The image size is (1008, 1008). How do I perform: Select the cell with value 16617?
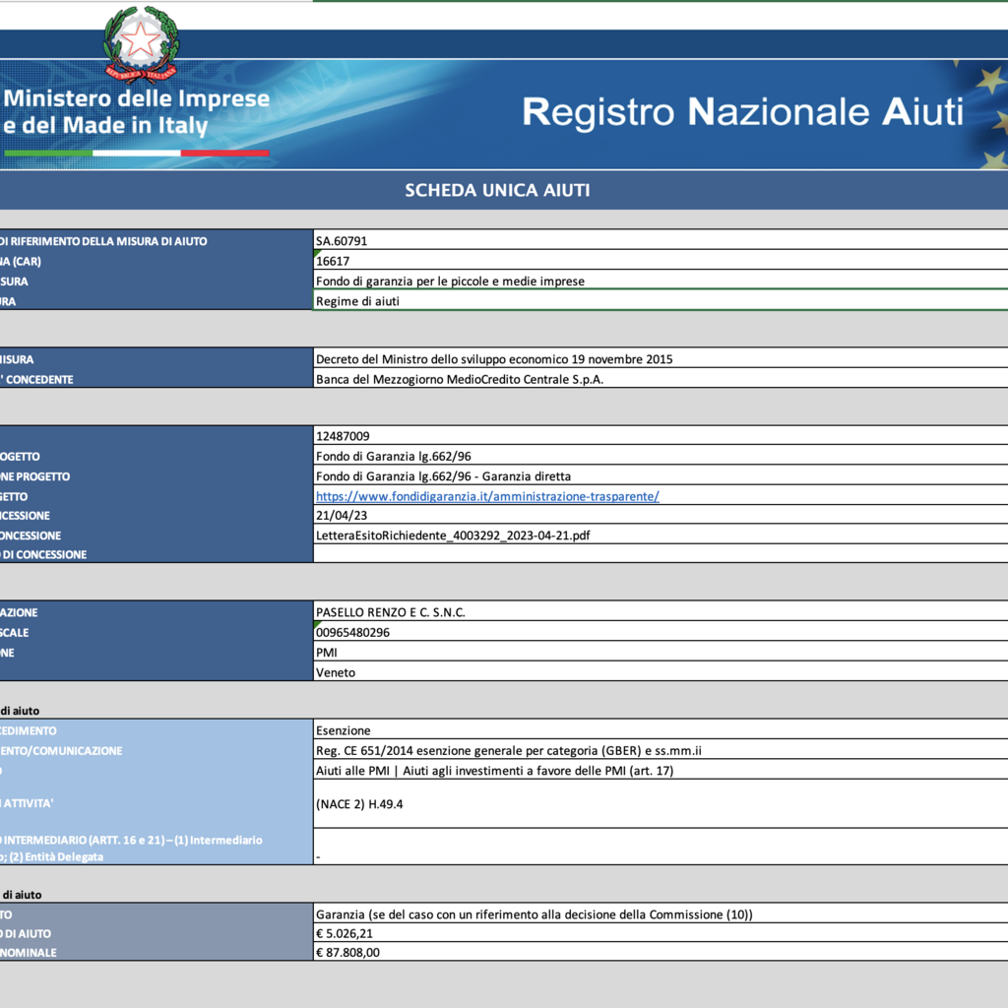660,261
